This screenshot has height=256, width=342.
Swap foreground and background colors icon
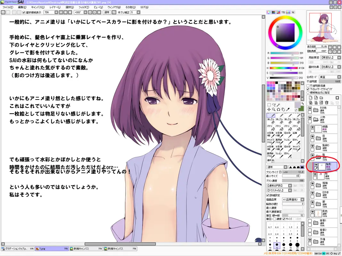point(303,104)
